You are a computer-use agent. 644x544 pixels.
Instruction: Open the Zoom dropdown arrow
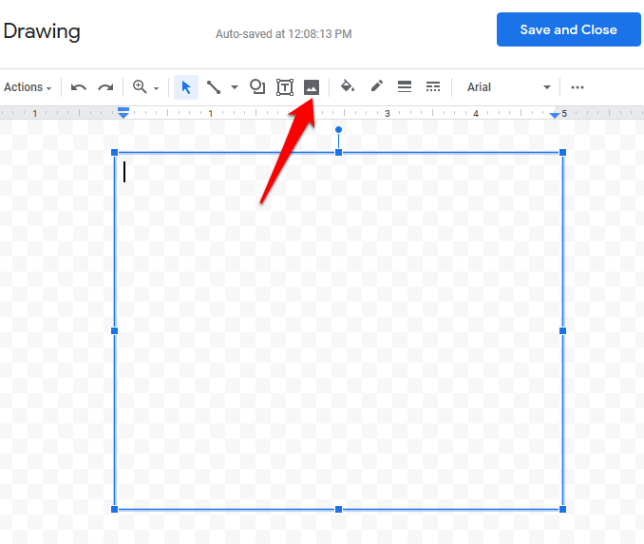[156, 88]
